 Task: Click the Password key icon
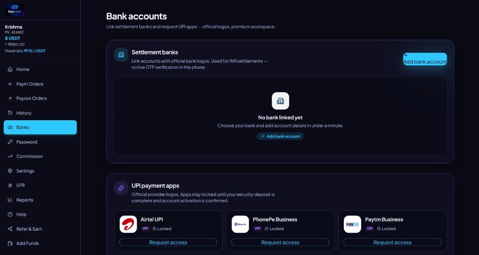(10, 142)
